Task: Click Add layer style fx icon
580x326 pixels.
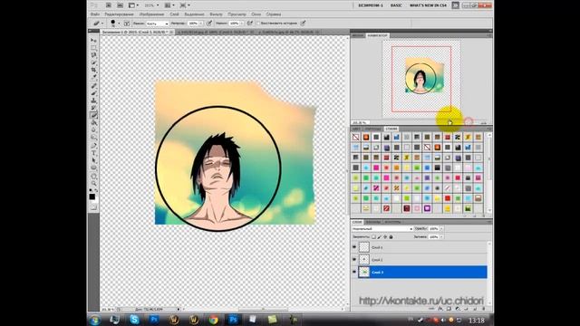Action: (x=440, y=309)
